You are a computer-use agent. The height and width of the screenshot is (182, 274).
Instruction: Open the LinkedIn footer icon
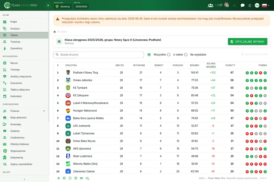(x=76, y=178)
